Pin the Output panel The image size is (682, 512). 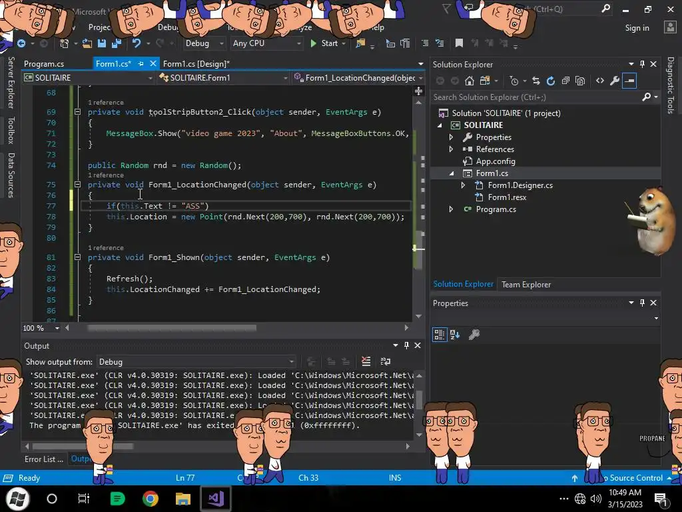coord(407,345)
